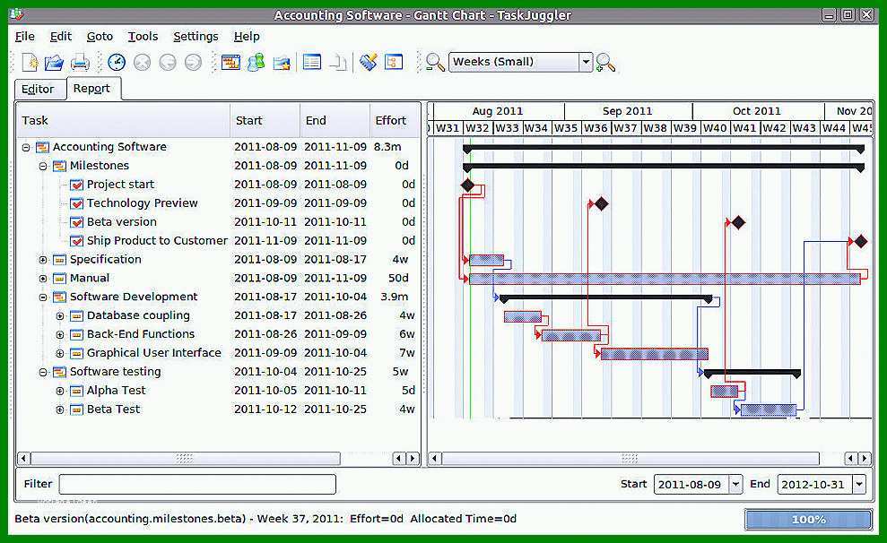Click the W36 week header
887x543 pixels.
click(596, 128)
